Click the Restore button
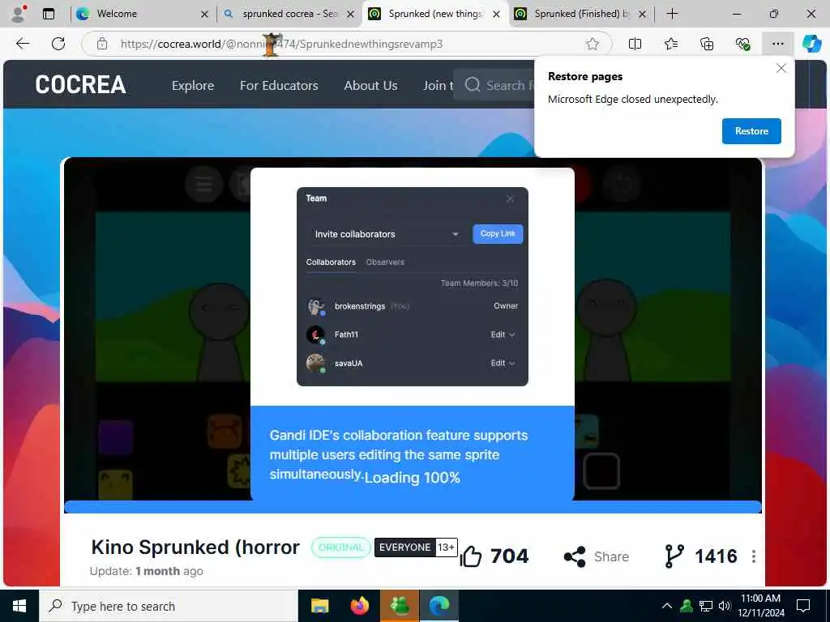 click(x=751, y=131)
